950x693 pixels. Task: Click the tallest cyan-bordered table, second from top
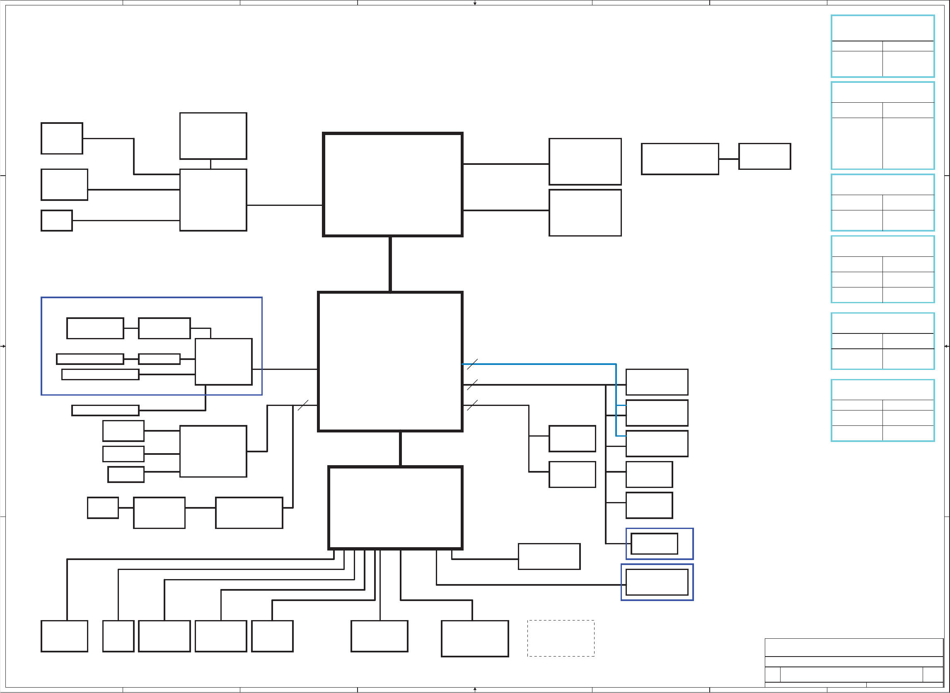pyautogui.click(x=882, y=126)
